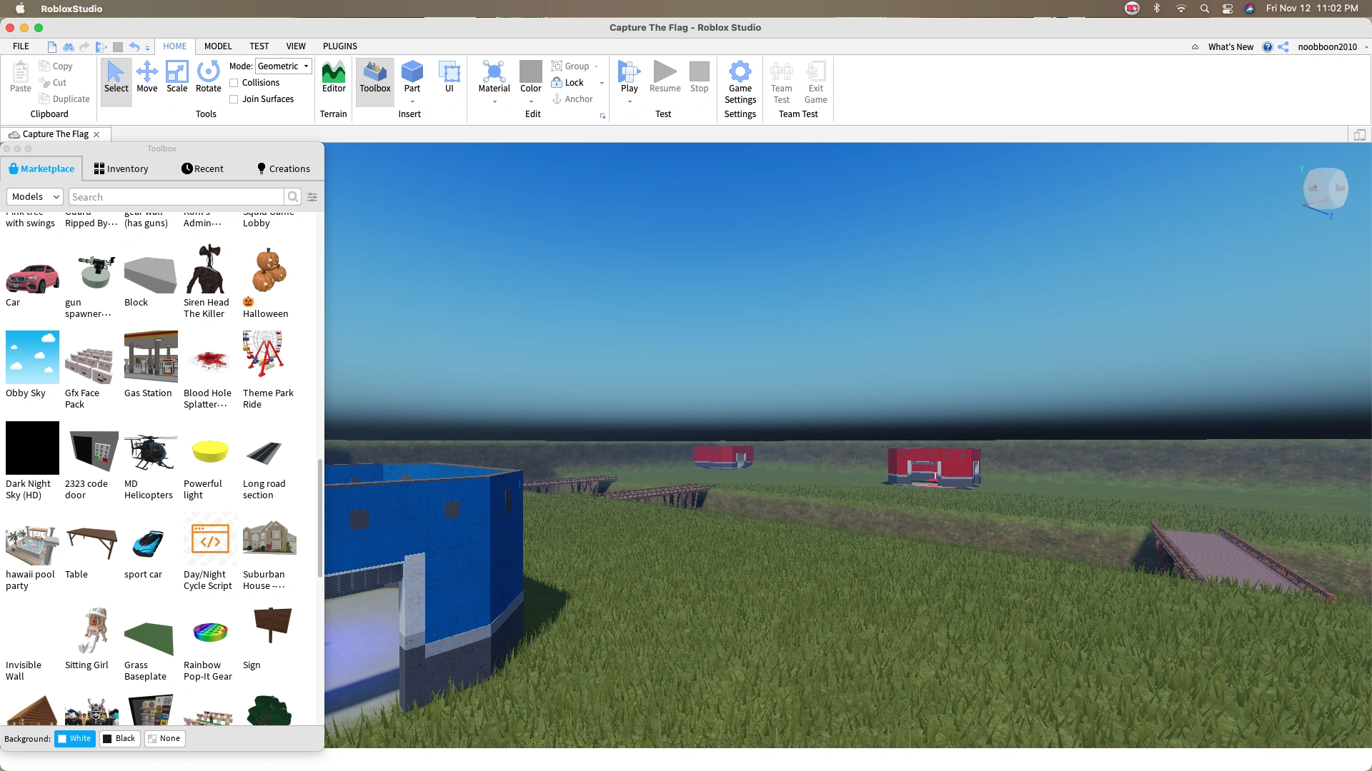Activate the Scale tool

click(177, 77)
